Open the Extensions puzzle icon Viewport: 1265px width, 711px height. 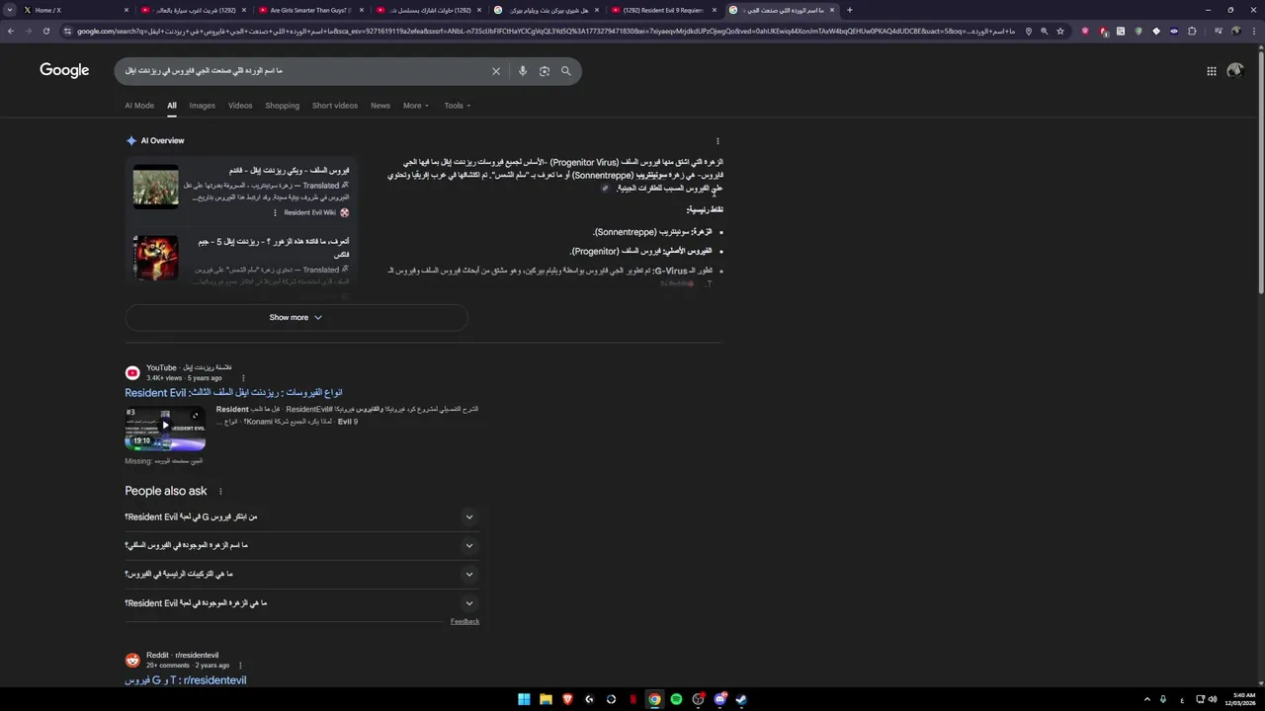click(x=1192, y=31)
